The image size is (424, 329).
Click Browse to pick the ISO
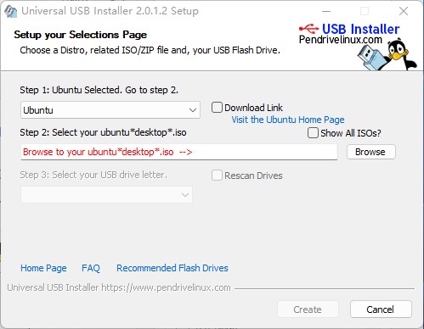click(371, 152)
